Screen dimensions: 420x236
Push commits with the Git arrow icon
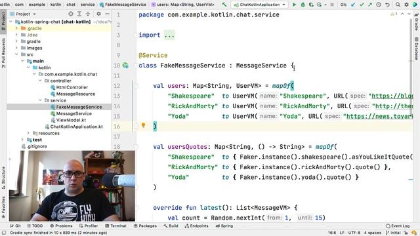click(x=370, y=5)
